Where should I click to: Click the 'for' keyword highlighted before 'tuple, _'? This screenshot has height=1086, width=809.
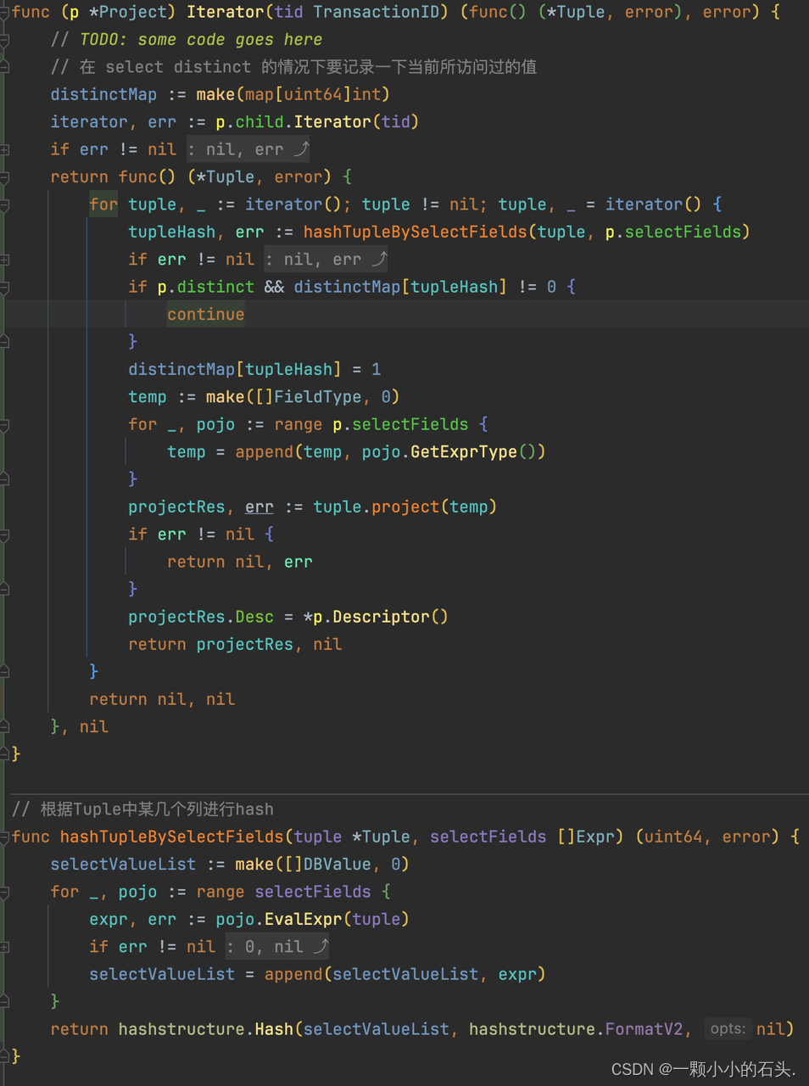(103, 204)
